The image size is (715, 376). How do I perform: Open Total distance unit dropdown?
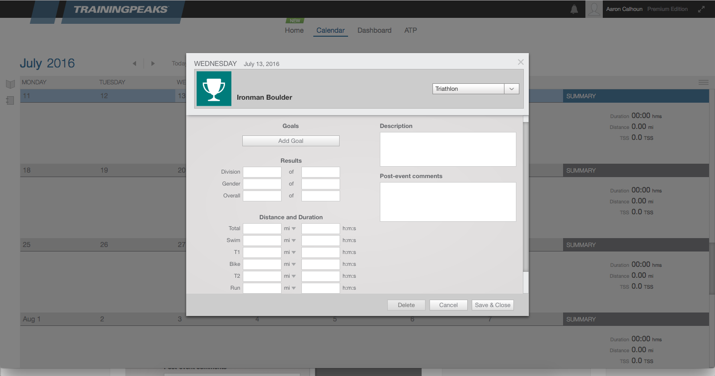click(290, 229)
